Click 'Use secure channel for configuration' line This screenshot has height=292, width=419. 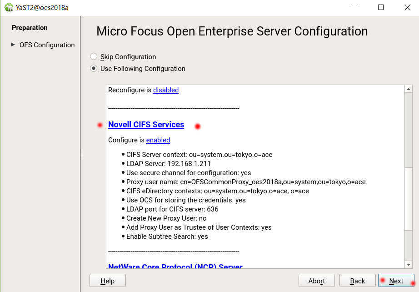coord(189,173)
